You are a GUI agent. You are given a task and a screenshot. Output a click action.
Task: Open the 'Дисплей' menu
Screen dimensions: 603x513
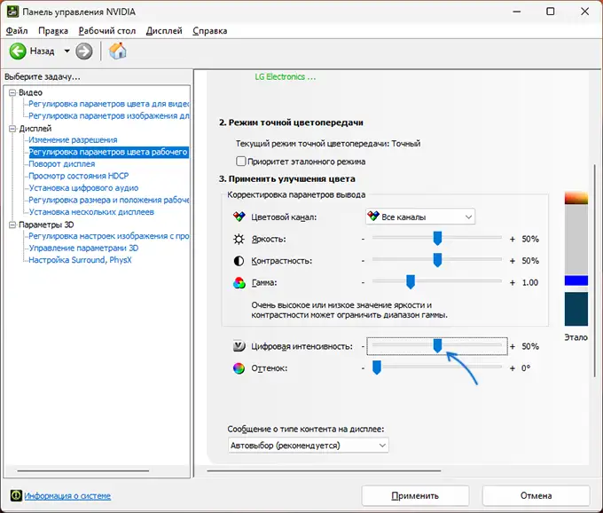pos(164,31)
